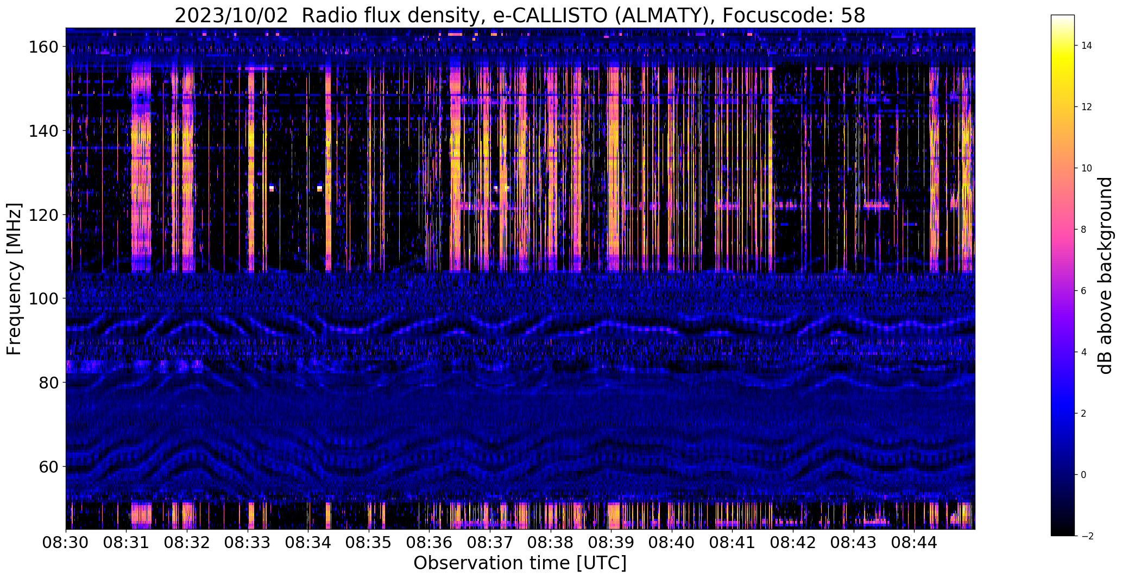Image resolution: width=1122 pixels, height=579 pixels.
Task: Click the 08:34 time tick label
Action: pos(308,543)
